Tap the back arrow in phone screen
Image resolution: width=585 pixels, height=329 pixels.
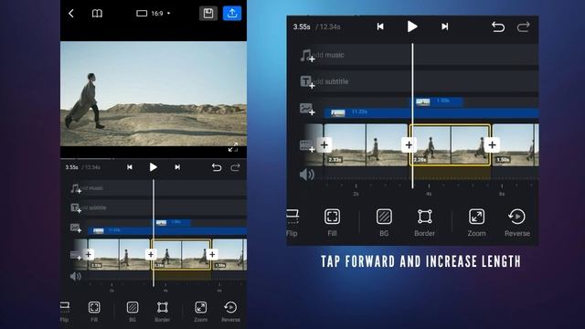click(71, 14)
